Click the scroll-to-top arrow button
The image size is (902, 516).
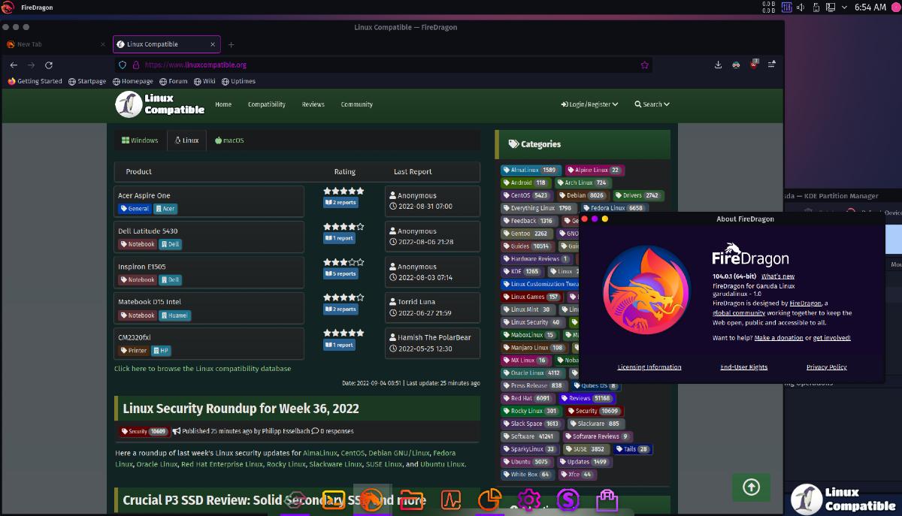click(x=750, y=487)
